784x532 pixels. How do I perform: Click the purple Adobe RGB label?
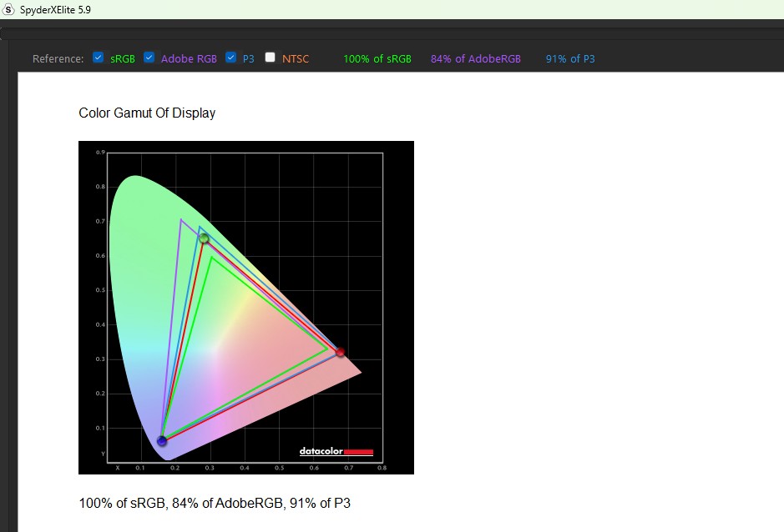coord(189,58)
